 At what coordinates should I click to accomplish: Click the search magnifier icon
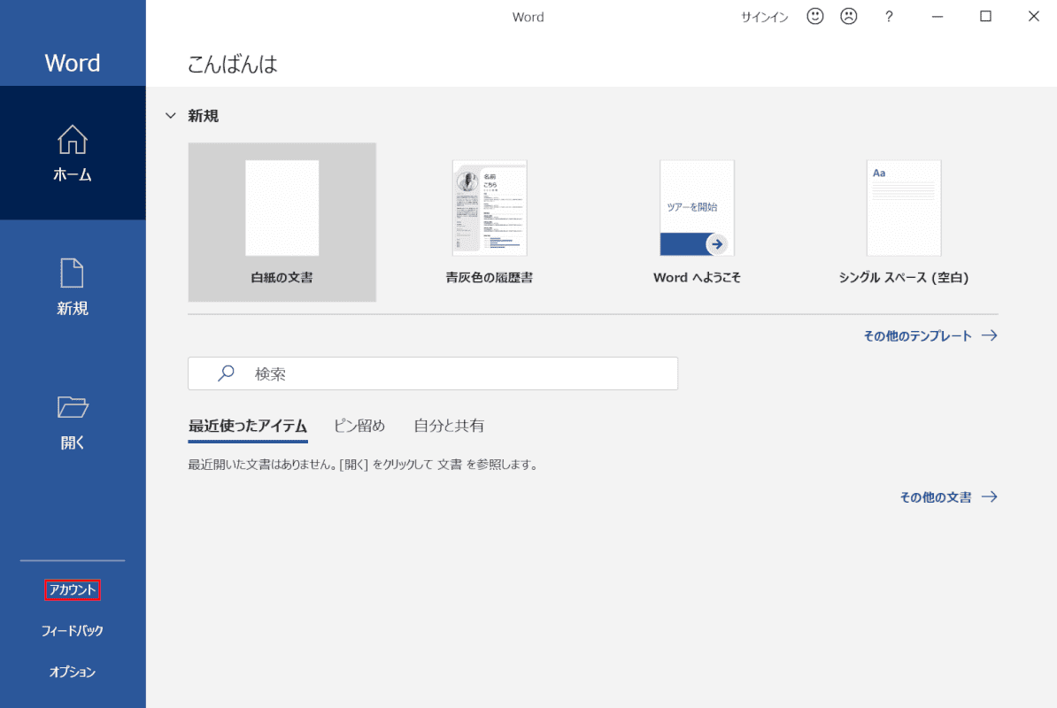[226, 373]
